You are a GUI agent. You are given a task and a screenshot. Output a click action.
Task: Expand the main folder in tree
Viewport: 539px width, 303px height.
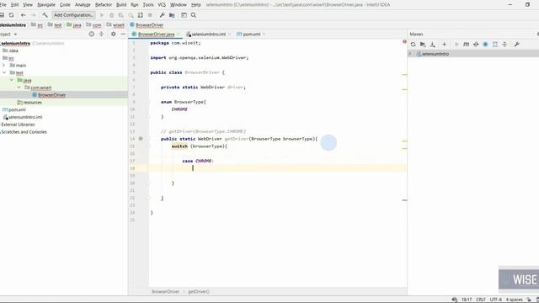click(3, 66)
